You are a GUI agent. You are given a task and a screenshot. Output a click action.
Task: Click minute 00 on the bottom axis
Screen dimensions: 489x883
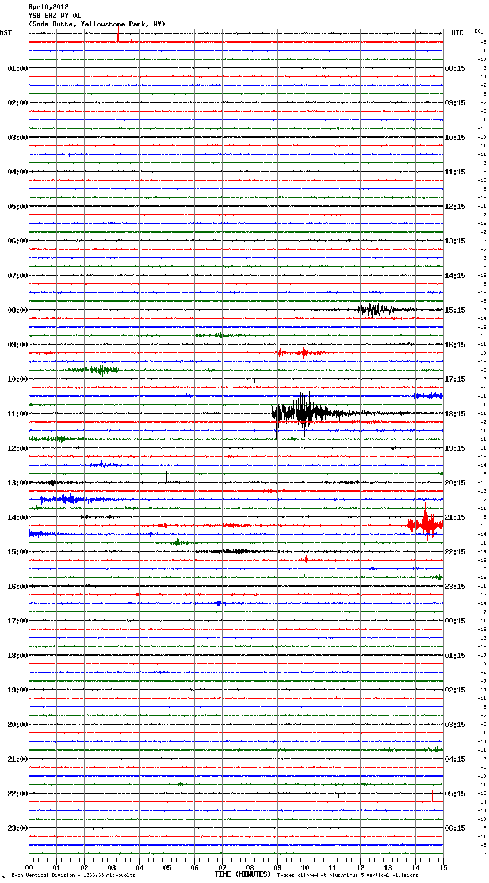(29, 867)
